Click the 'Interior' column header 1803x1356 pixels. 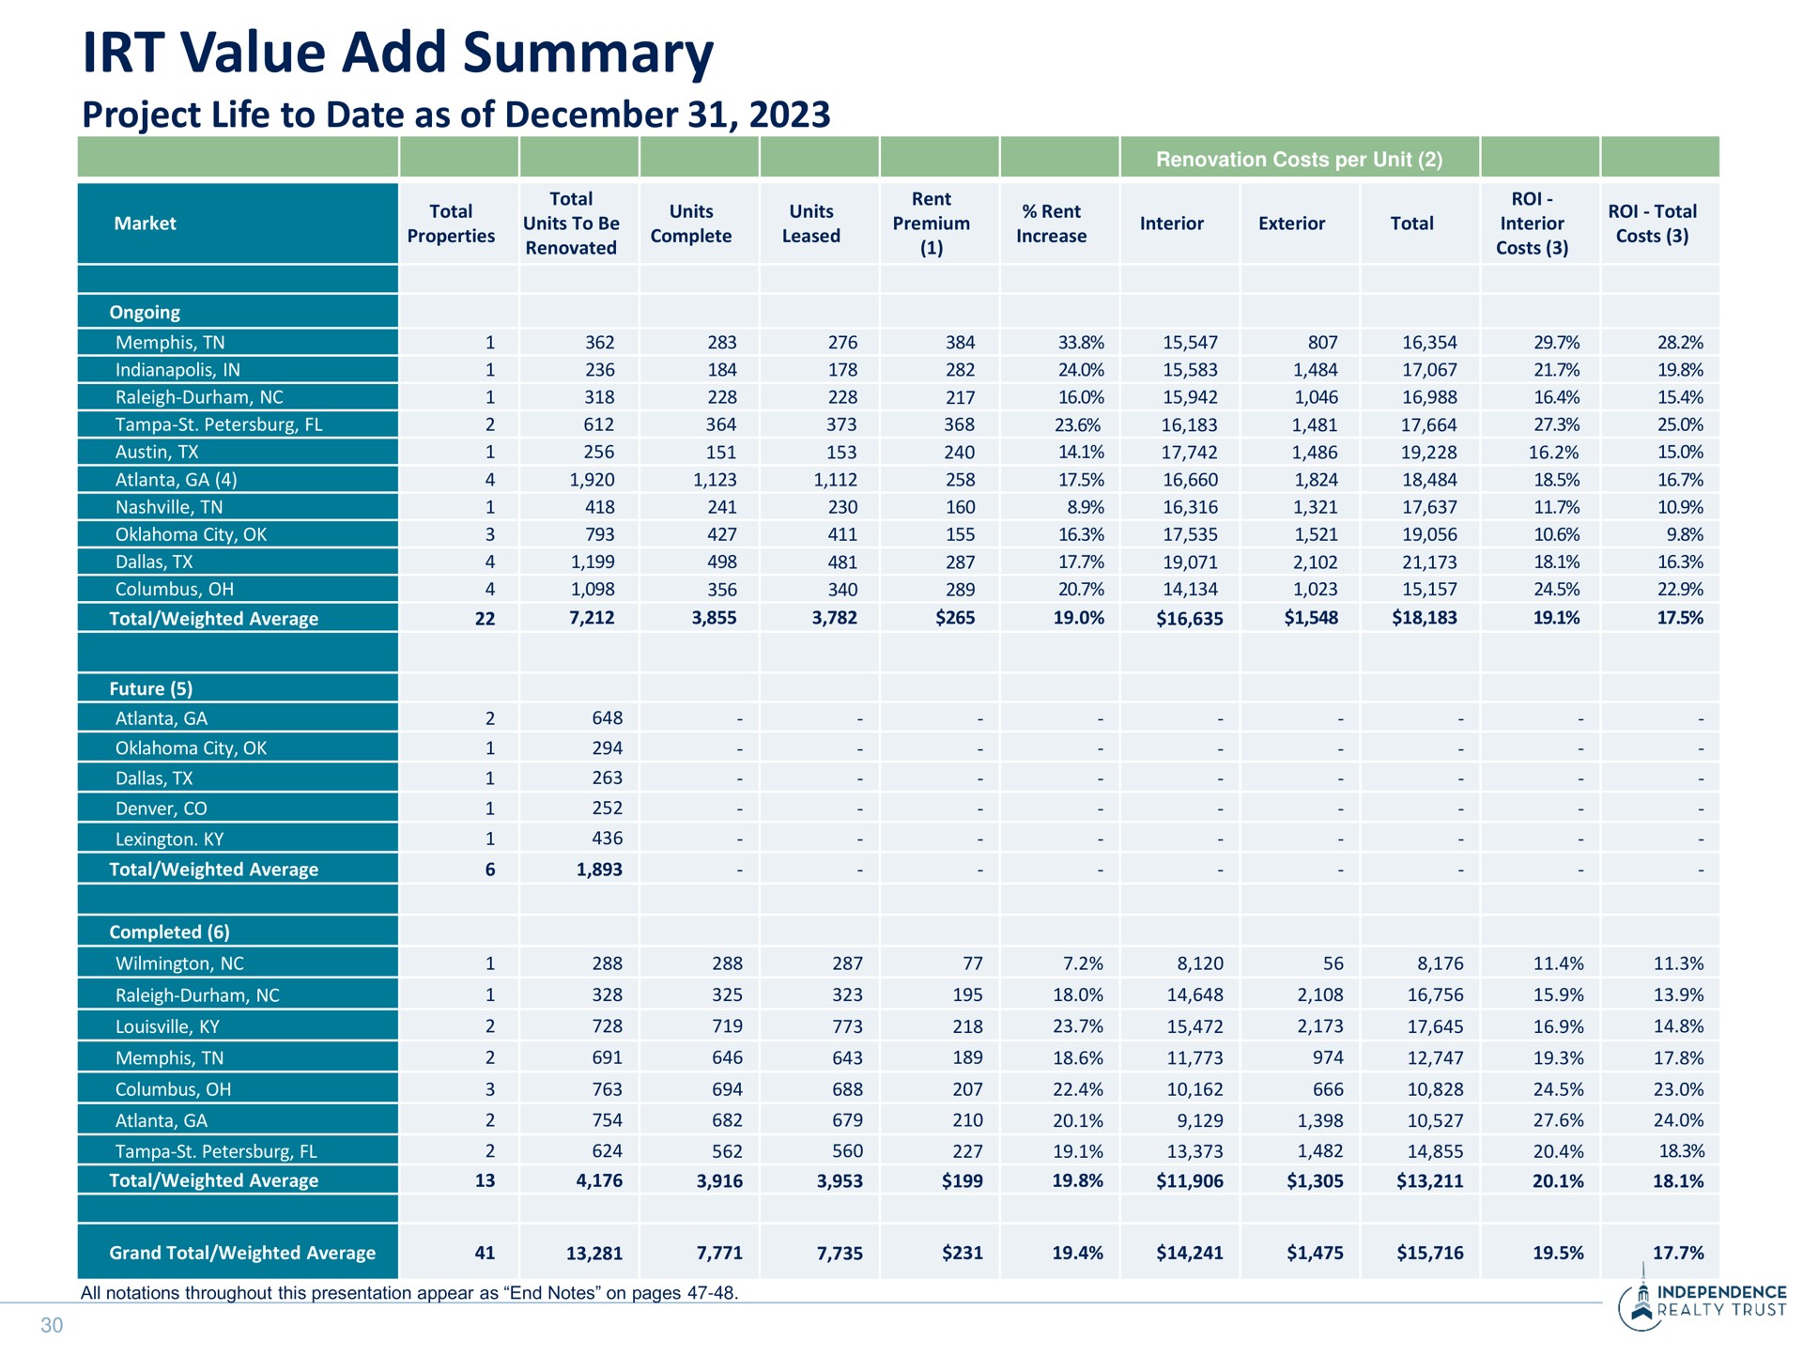1171,223
